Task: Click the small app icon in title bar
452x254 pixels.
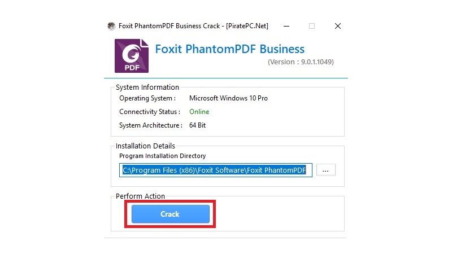Action: tap(112, 26)
